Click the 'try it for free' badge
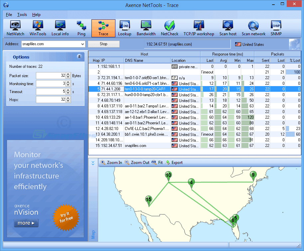The height and width of the screenshot is (251, 304). click(66, 217)
